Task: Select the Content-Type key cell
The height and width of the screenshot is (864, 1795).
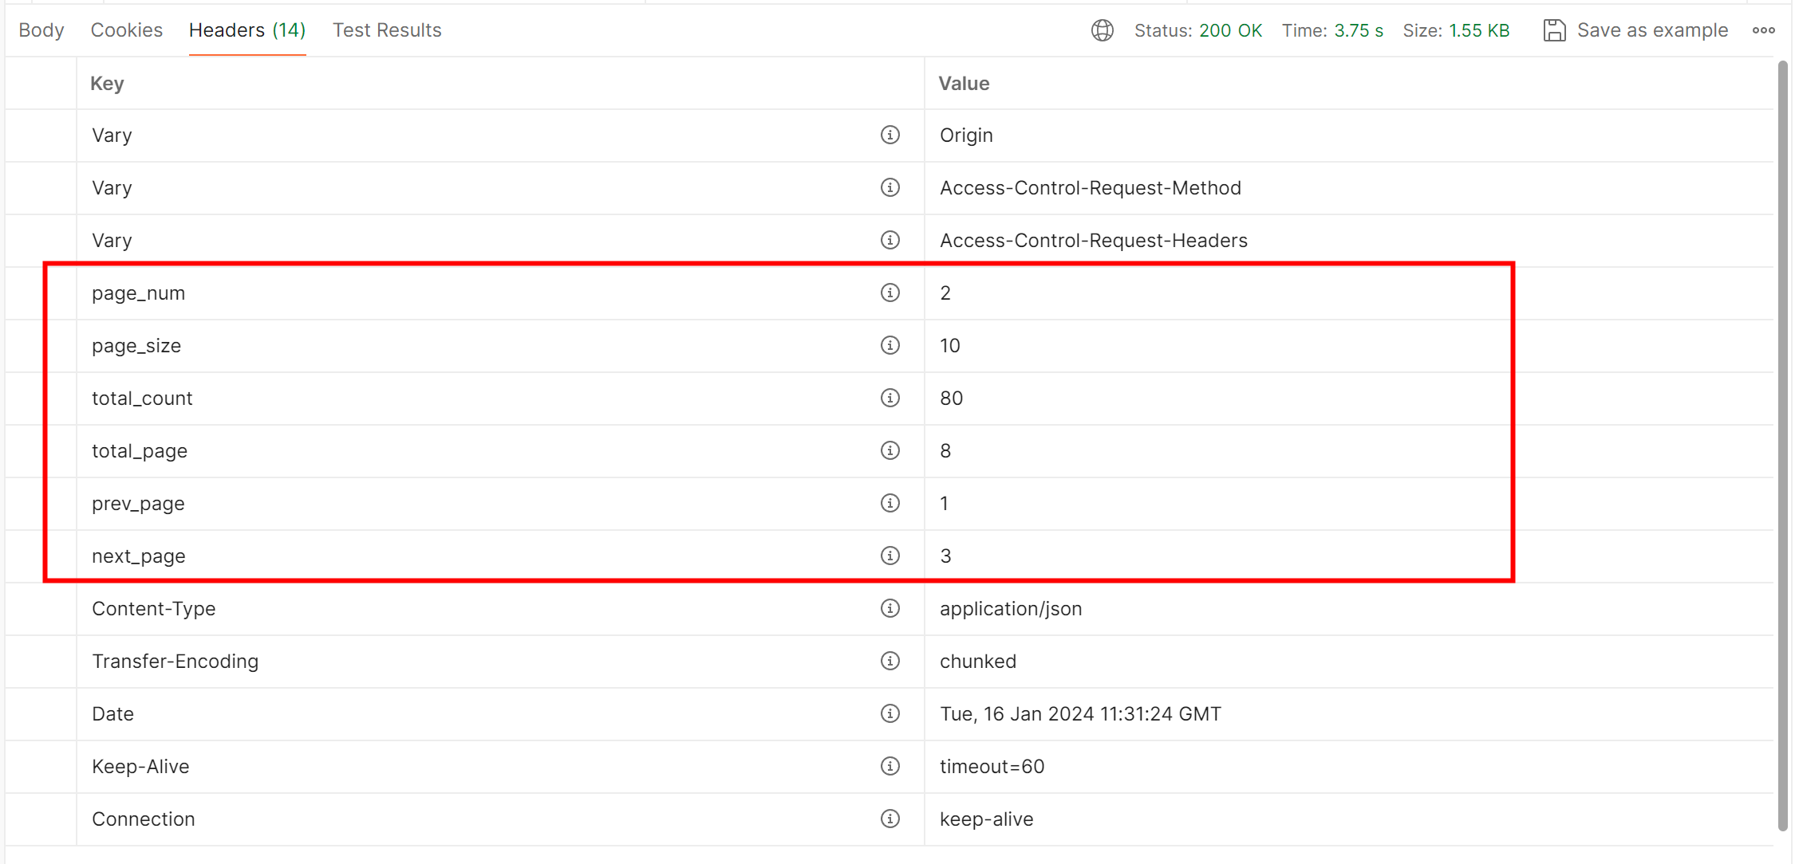Action: click(500, 609)
